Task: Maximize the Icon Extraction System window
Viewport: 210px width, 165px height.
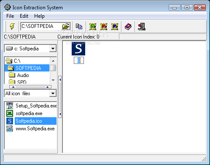Action: coord(187,8)
